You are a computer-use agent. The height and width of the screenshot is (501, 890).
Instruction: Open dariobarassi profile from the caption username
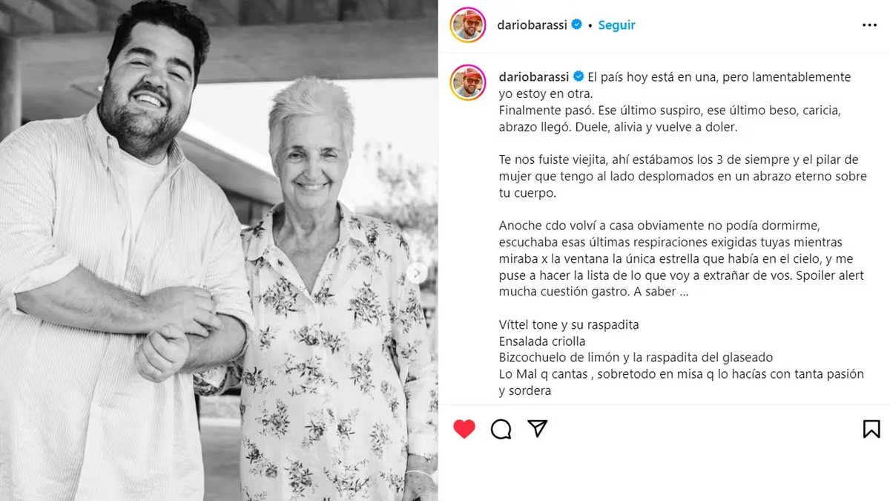[533, 76]
